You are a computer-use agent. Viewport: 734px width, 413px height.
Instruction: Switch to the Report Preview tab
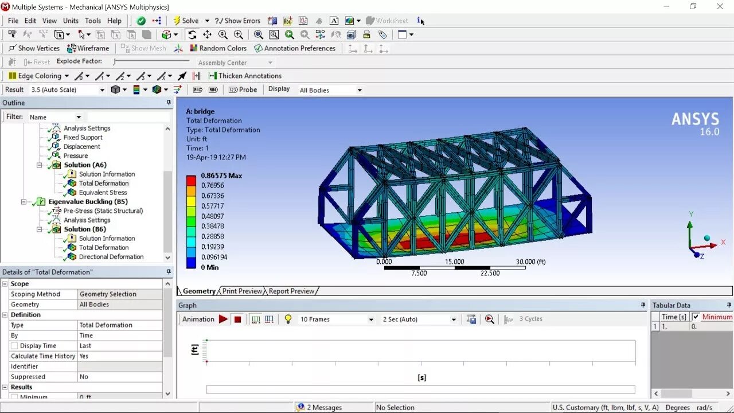[x=291, y=291]
